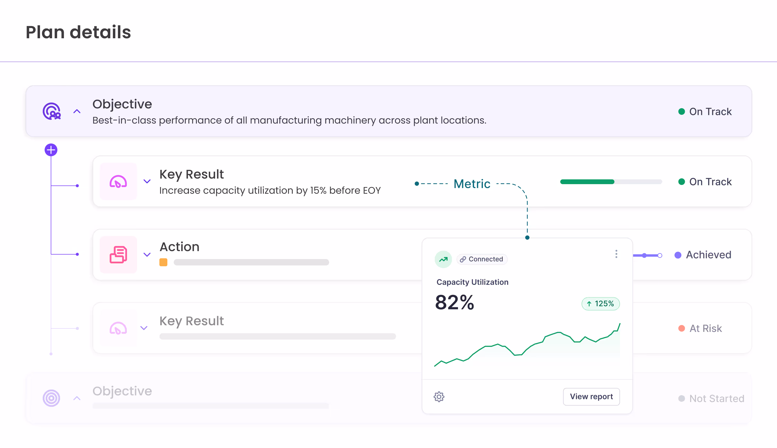Click the Action document icon
The image size is (777, 448).
point(118,255)
